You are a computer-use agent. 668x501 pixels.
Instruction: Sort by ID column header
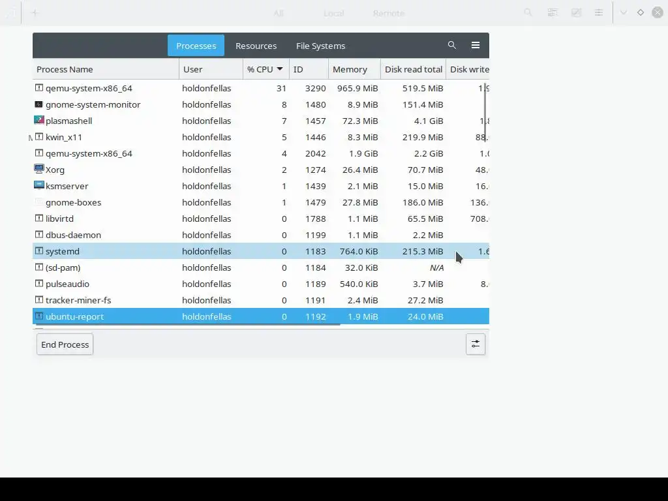309,69
